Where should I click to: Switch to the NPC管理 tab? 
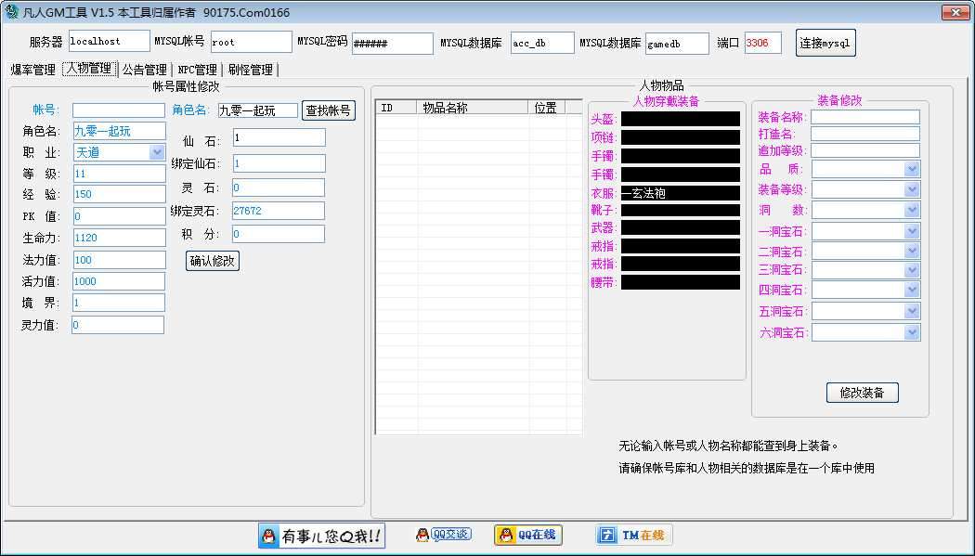[x=195, y=67]
